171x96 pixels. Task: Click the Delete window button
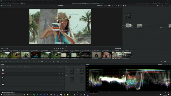point(61,67)
